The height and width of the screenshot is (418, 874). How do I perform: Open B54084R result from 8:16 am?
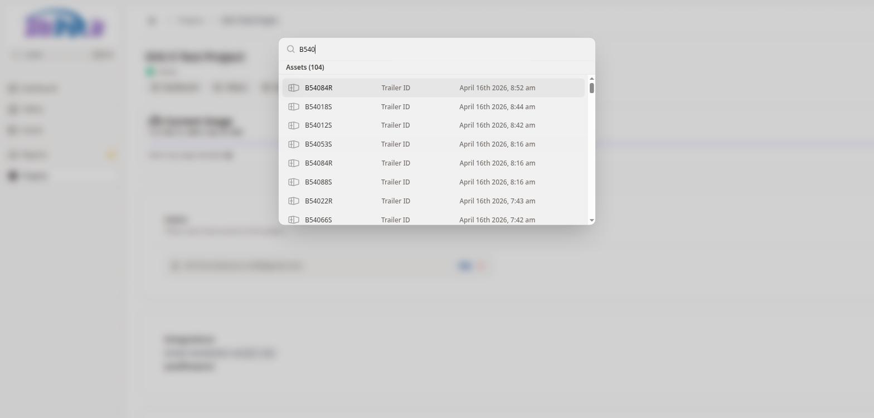click(319, 163)
